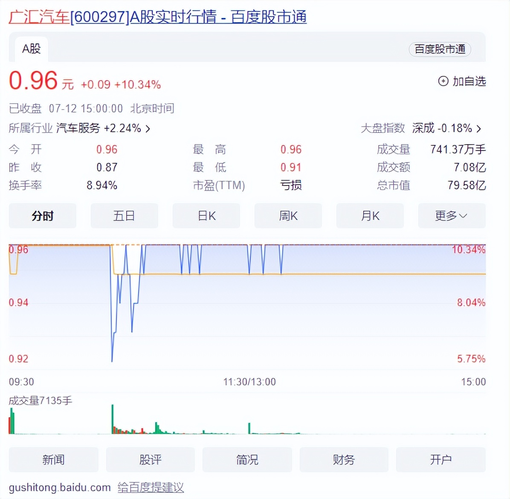This screenshot has width=510, height=499.
Task: Open the 新闻 section
Action: [x=53, y=459]
